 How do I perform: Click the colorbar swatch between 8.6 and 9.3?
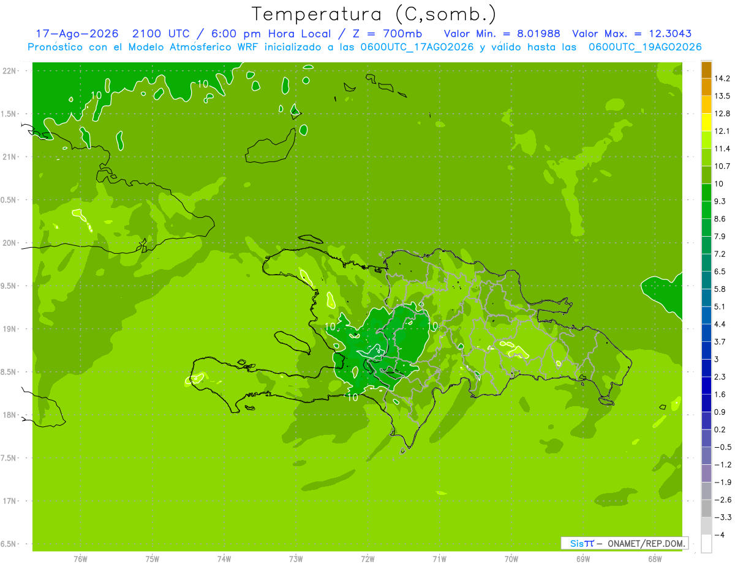pos(706,210)
